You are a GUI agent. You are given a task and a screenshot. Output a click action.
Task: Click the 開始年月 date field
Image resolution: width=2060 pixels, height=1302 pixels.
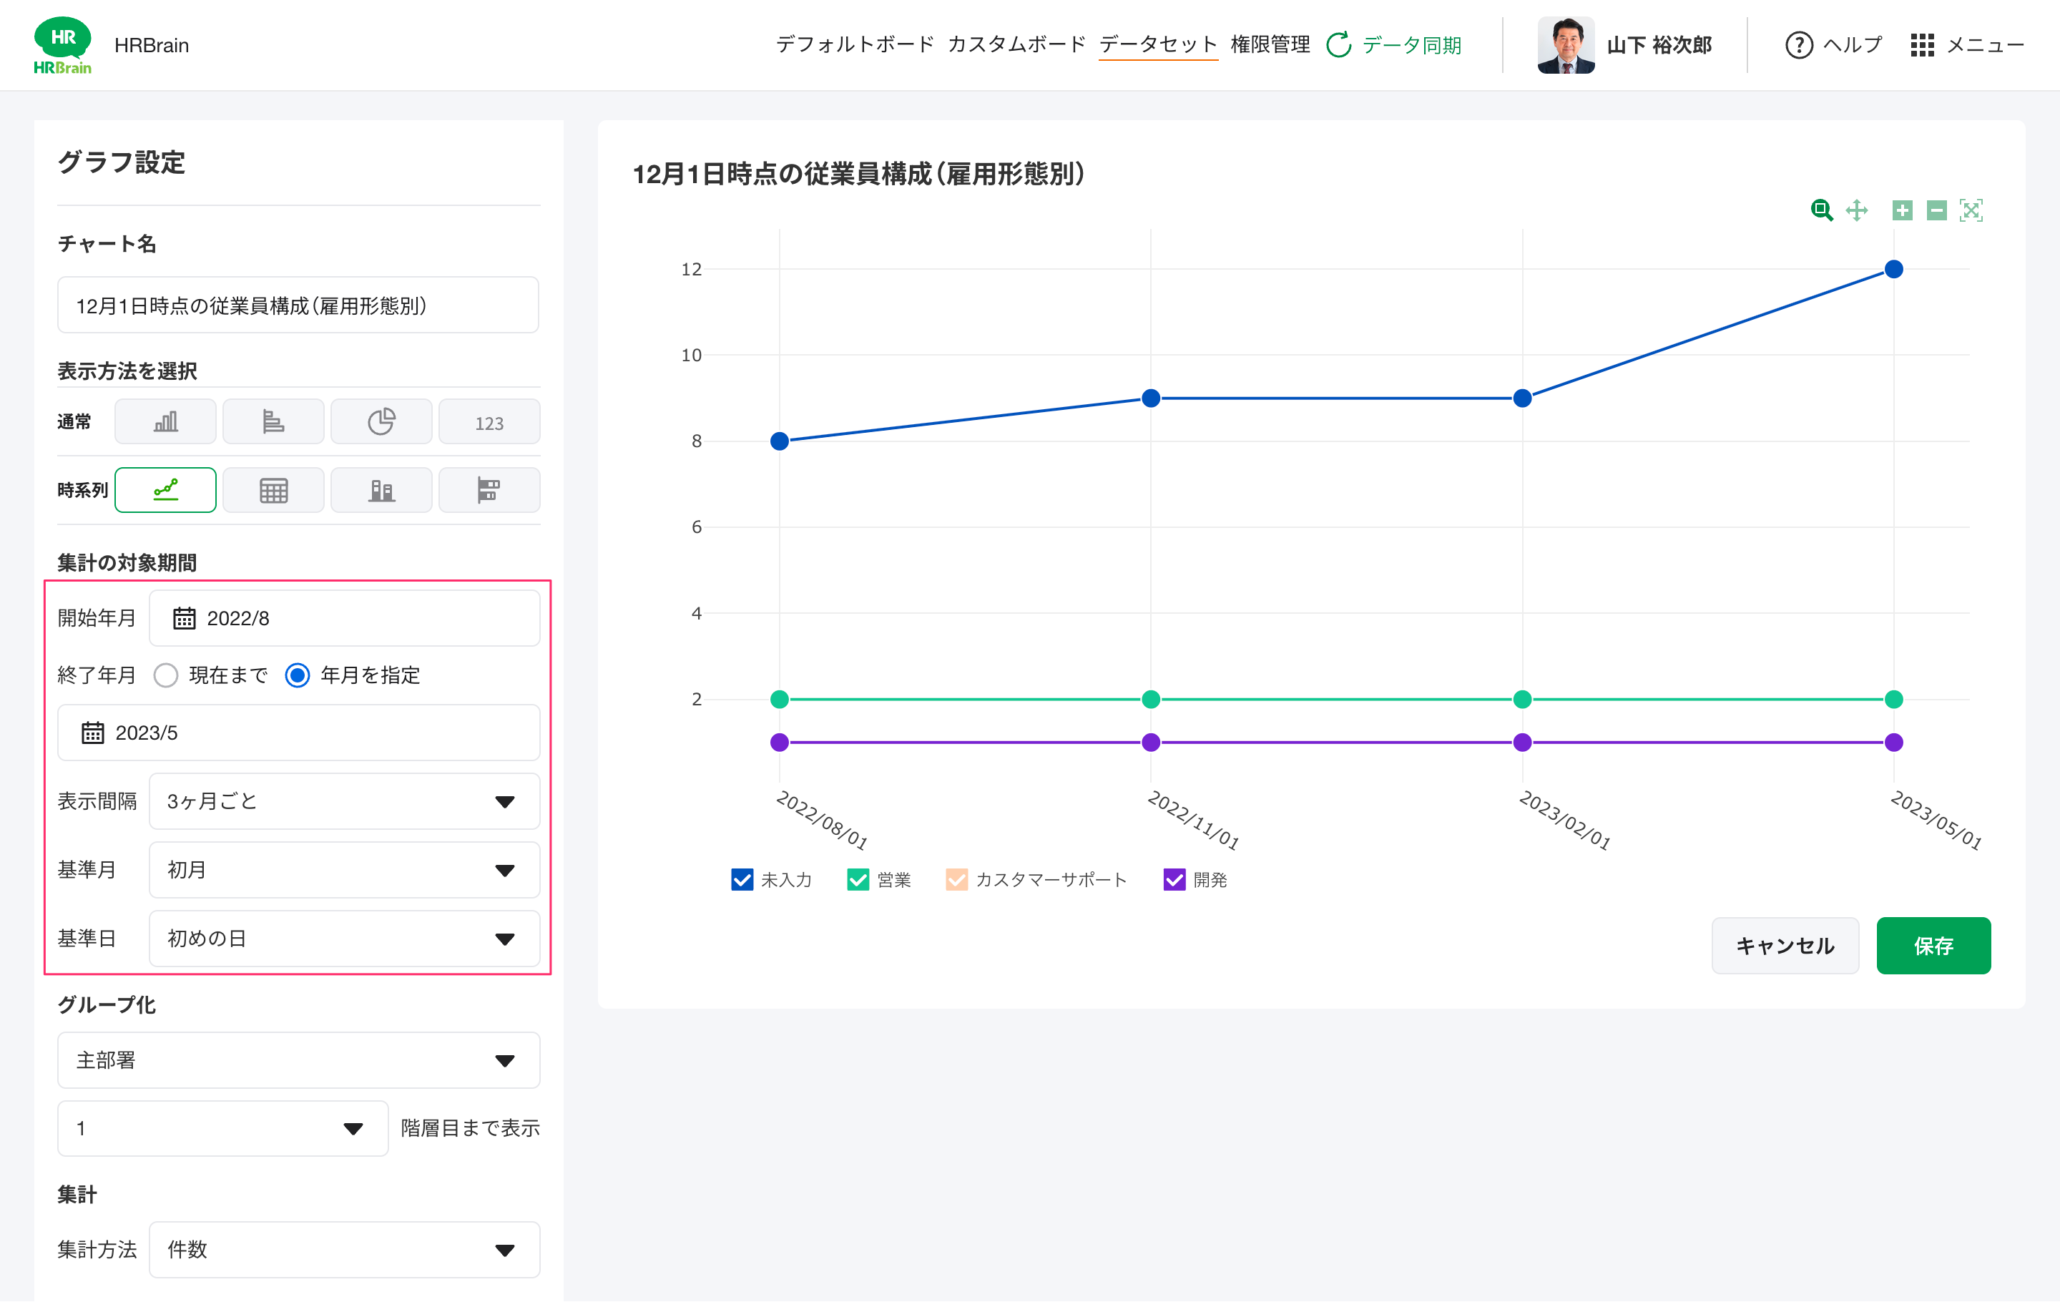point(344,617)
